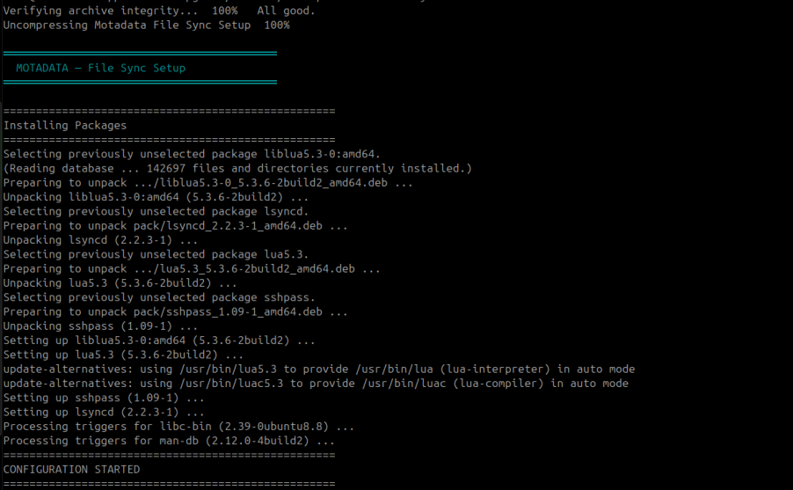Click the 'MOTADATA – File Sync Setup' banner text
793x490 pixels.
[x=100, y=68]
